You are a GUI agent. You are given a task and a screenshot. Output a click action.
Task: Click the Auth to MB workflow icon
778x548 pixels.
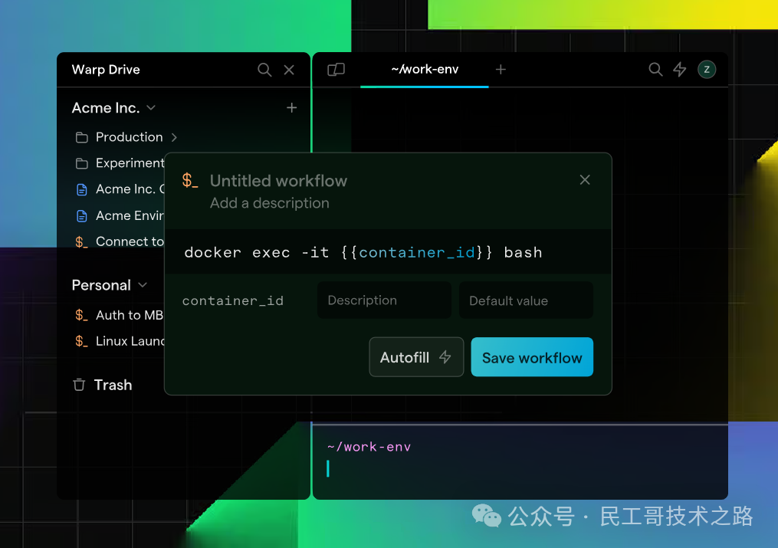tap(81, 315)
